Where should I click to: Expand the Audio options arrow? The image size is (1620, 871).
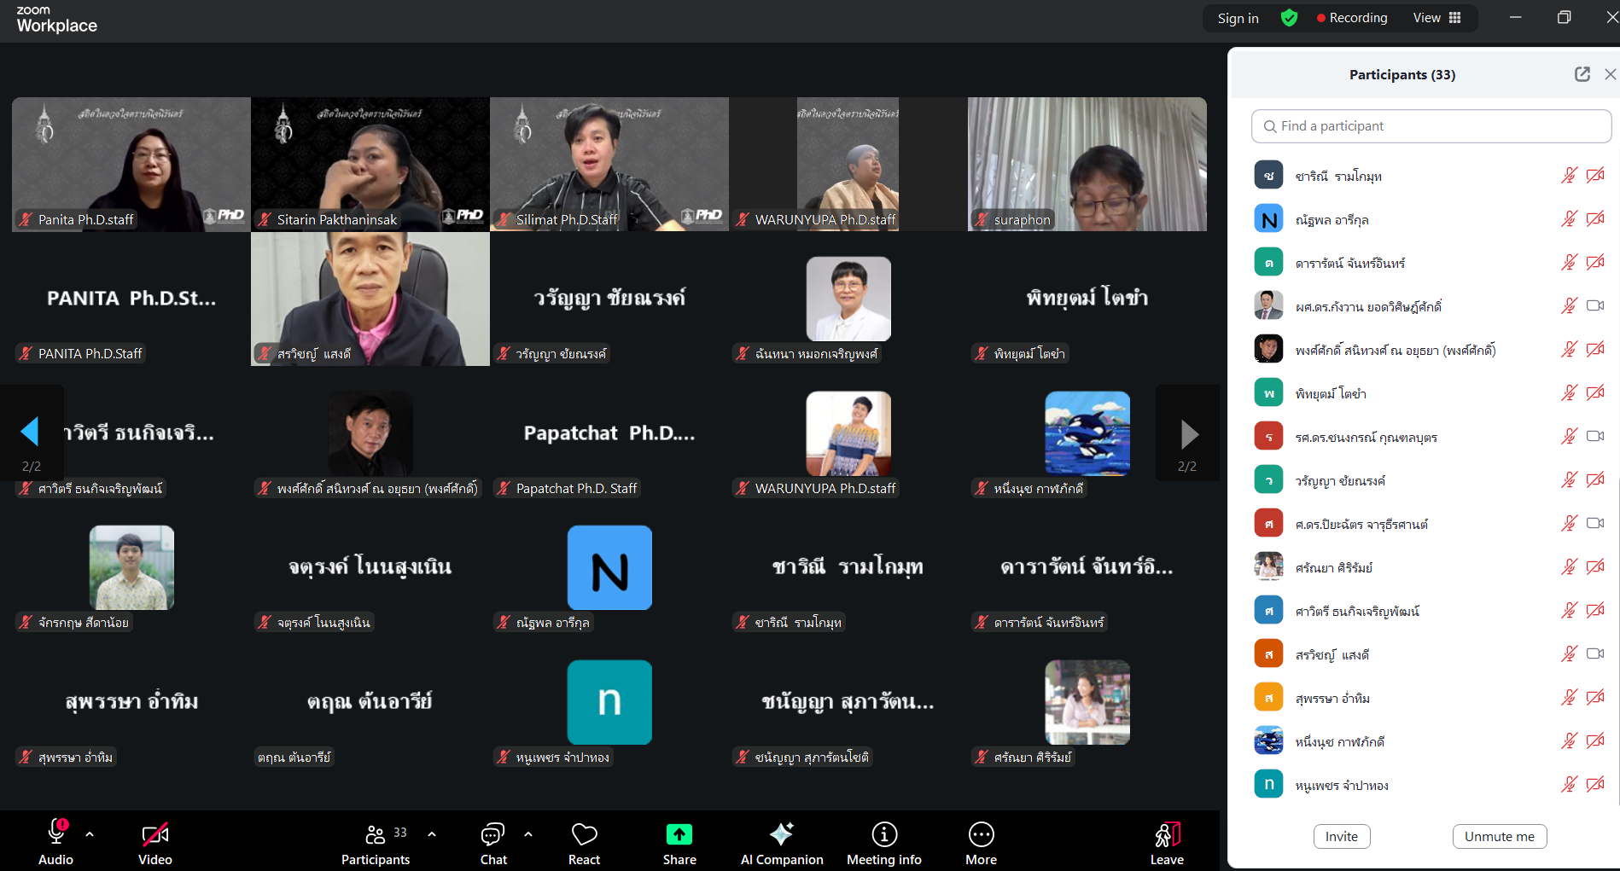pos(90,834)
